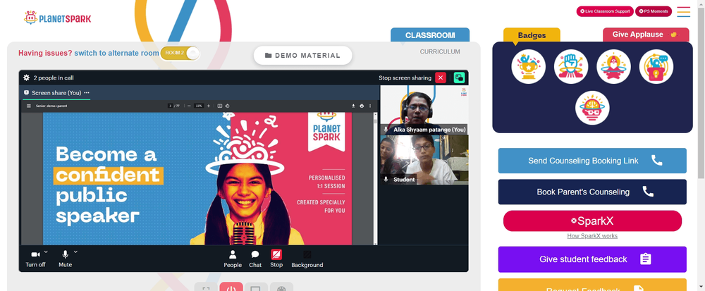Click the Request Feedback button

(592, 285)
